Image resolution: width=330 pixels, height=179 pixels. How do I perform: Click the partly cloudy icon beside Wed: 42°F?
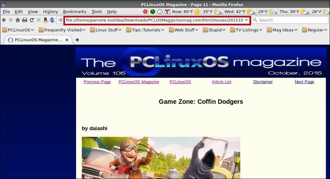pyautogui.click(x=251, y=11)
